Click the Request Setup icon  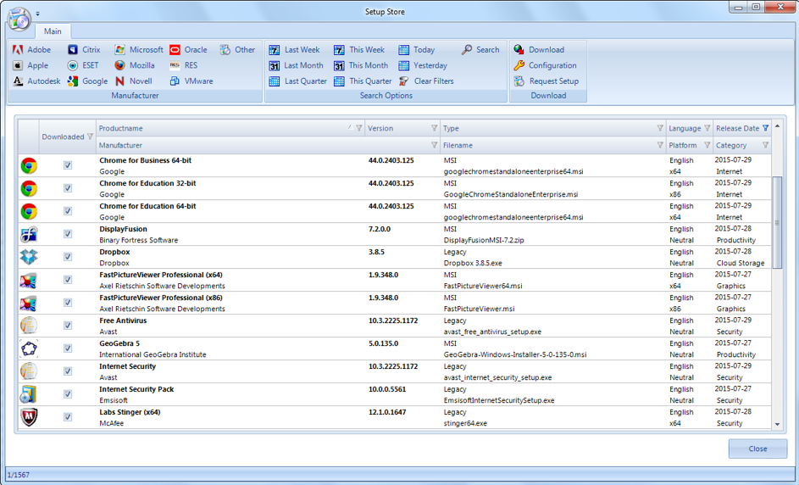[x=519, y=81]
